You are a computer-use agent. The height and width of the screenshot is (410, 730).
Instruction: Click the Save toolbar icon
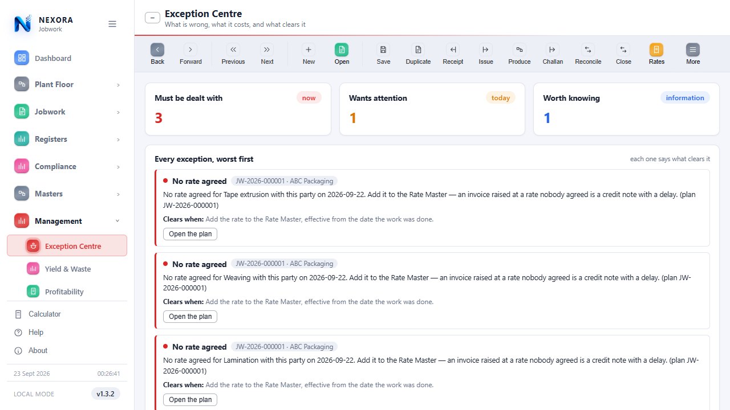pos(383,50)
